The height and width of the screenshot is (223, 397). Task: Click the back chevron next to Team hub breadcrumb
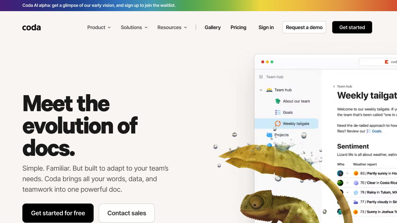point(334,86)
